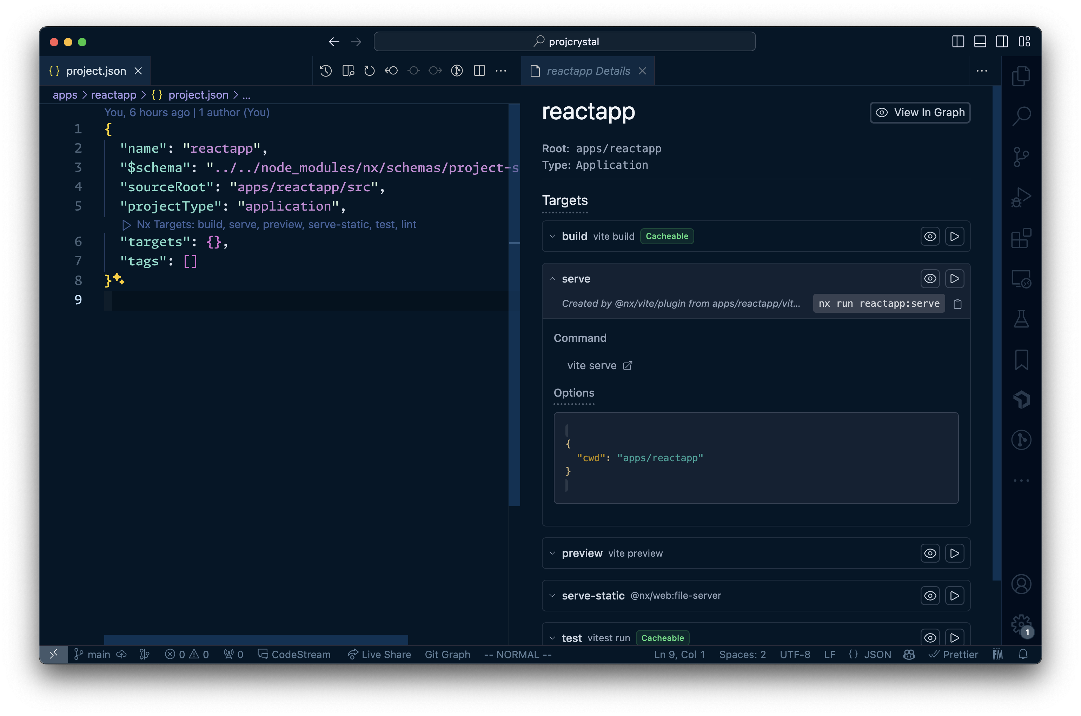Open remote window indicator in status bar
This screenshot has width=1081, height=716.
(53, 654)
